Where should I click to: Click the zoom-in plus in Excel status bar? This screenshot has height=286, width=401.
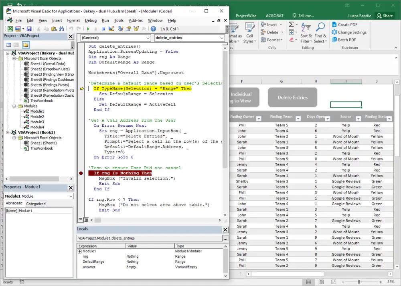(381, 282)
